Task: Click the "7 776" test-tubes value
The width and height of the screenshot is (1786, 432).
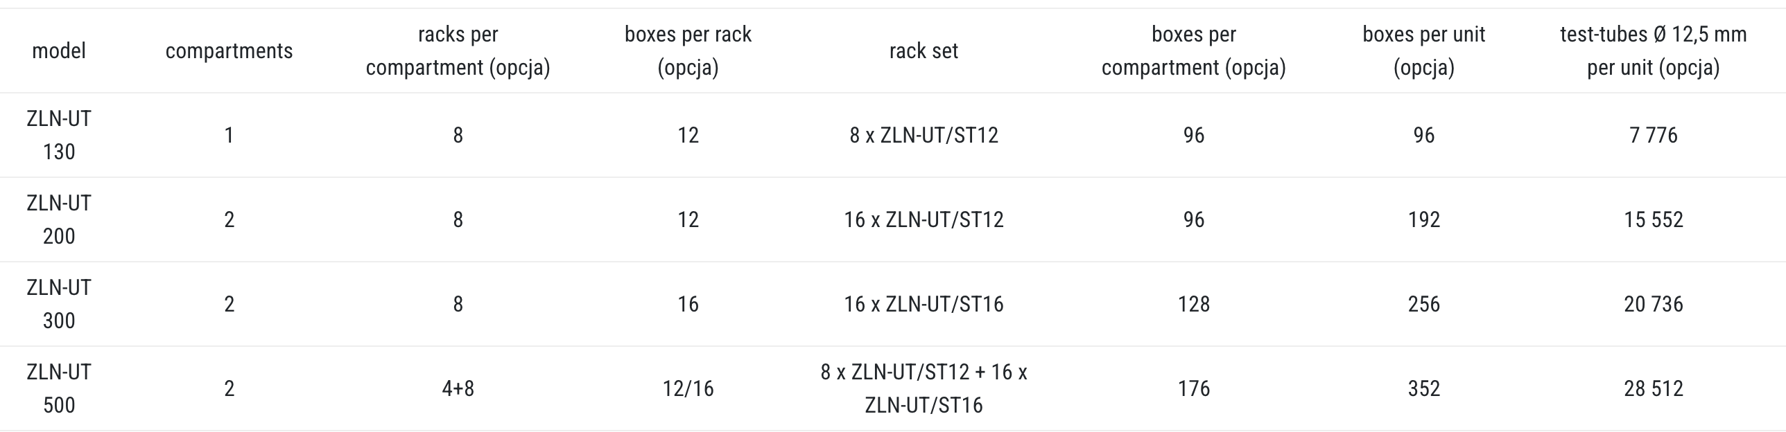Action: click(x=1653, y=135)
